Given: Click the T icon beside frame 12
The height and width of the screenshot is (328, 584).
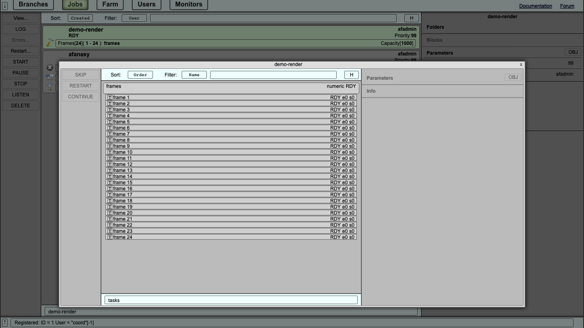Looking at the screenshot, I should (110, 164).
